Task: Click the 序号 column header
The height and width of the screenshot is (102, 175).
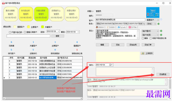Action: coord(12,58)
